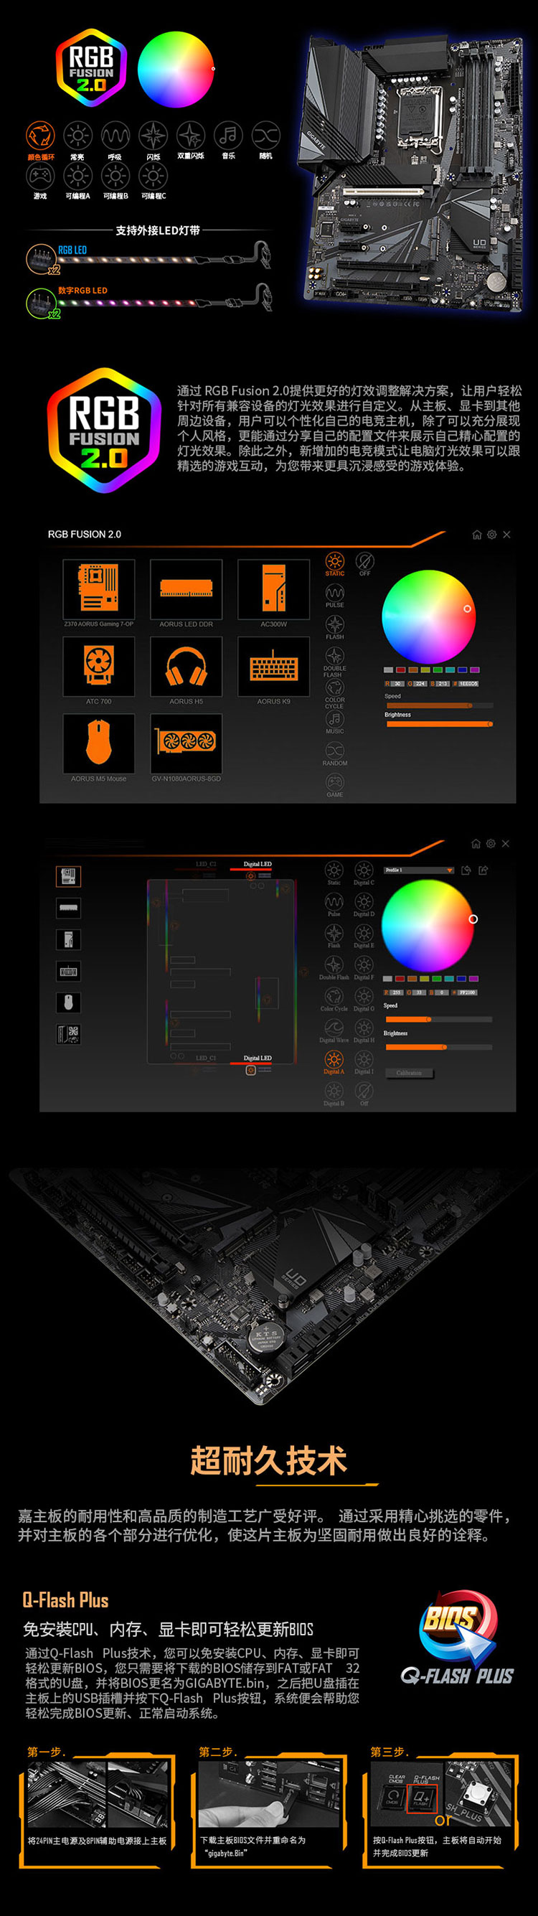Viewport: 538px width, 1916px height.
Task: Pick red swatch in device window palette
Action: tap(400, 670)
